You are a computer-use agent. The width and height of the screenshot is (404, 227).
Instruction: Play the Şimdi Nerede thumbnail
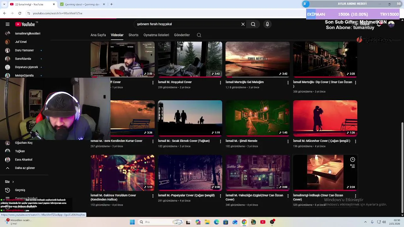(x=258, y=118)
